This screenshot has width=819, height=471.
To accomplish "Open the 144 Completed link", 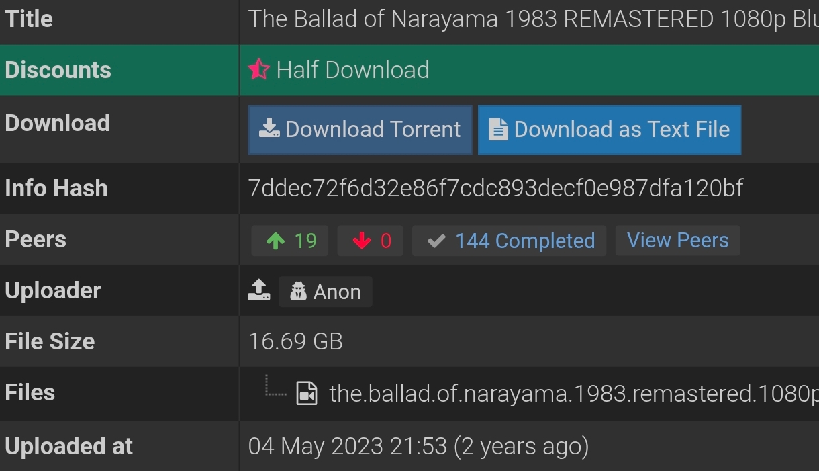I will pyautogui.click(x=525, y=241).
